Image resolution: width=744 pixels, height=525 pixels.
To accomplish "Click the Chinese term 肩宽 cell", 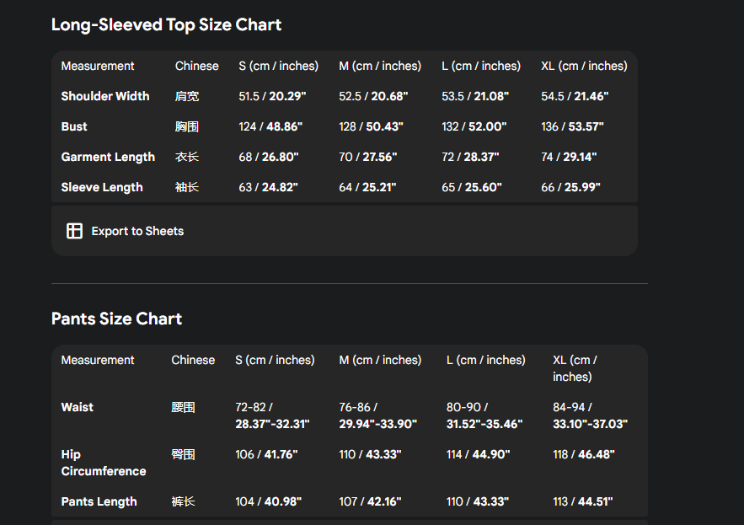I will (187, 96).
